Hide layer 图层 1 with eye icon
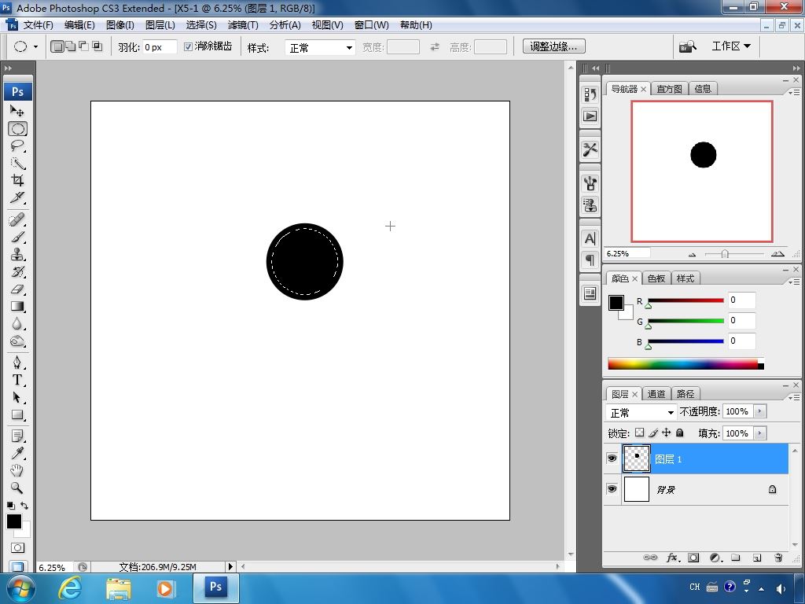 (x=612, y=459)
